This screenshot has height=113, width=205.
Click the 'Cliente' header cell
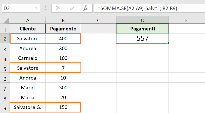coord(28,29)
